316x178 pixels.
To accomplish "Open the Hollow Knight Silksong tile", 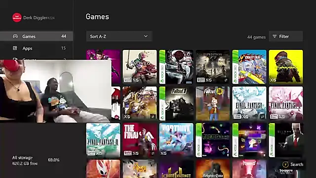I will [x=103, y=169].
